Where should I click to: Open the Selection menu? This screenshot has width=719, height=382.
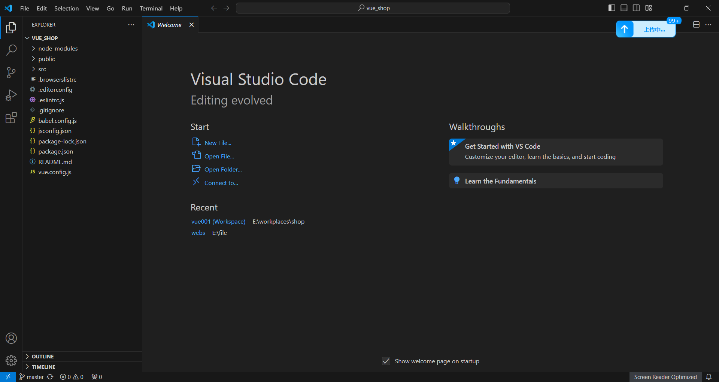[x=66, y=8]
